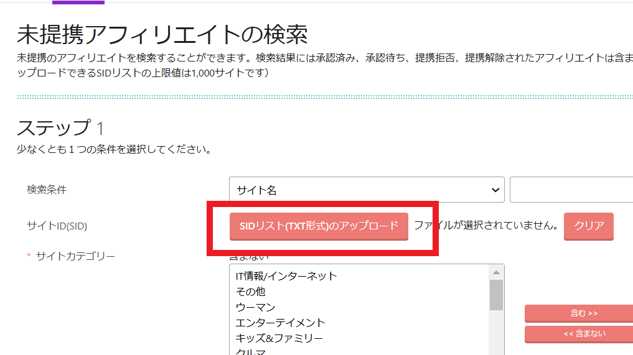Click the サイトID(SID) label
This screenshot has width=633, height=355.
[57, 226]
